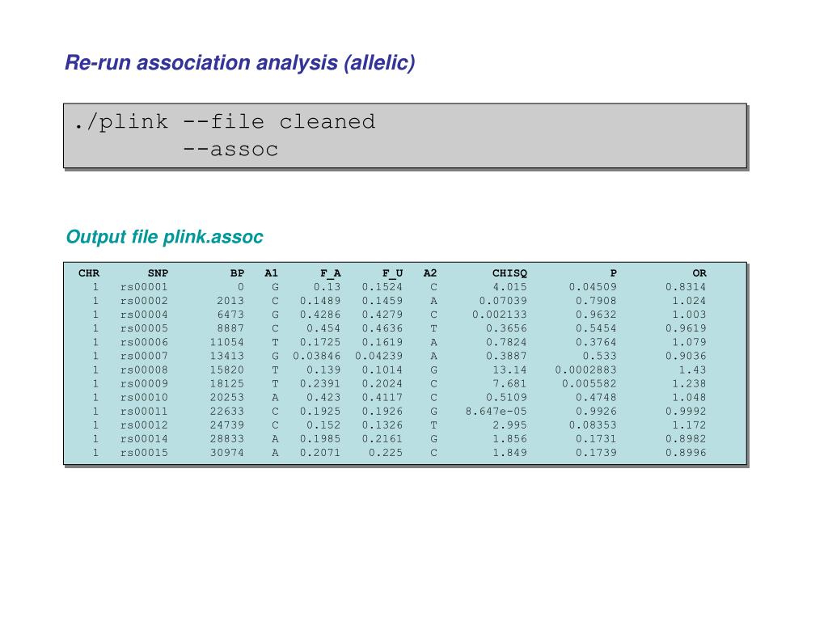Click F_A value 0.4286
The height and width of the screenshot is (621, 828).
tap(320, 315)
